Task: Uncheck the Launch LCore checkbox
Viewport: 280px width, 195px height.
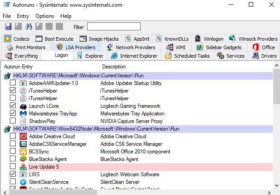Action: click(13, 106)
